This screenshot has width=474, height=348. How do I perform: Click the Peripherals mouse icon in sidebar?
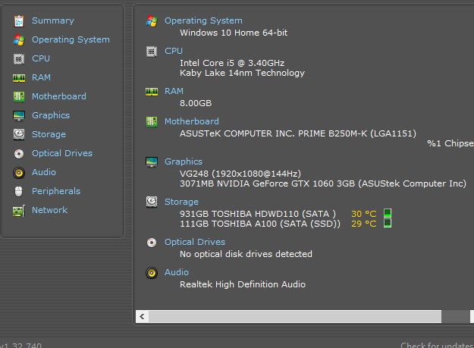click(19, 192)
